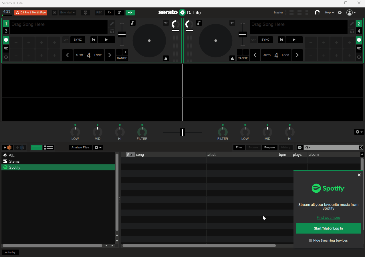Select Stems in the library sidebar
This screenshot has width=365, height=257.
(14, 161)
